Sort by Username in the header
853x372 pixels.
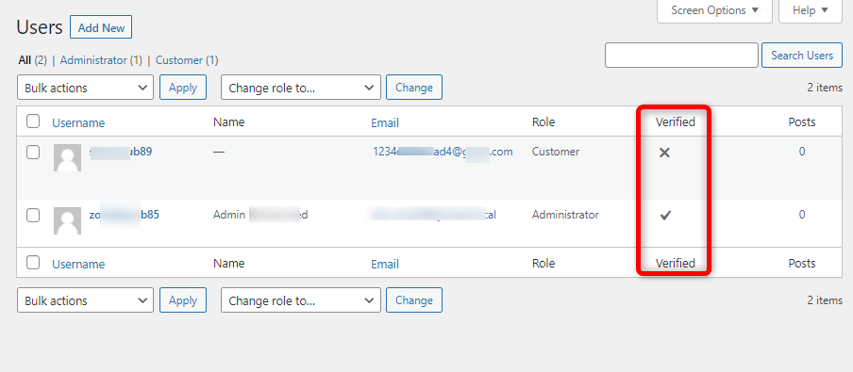click(78, 122)
